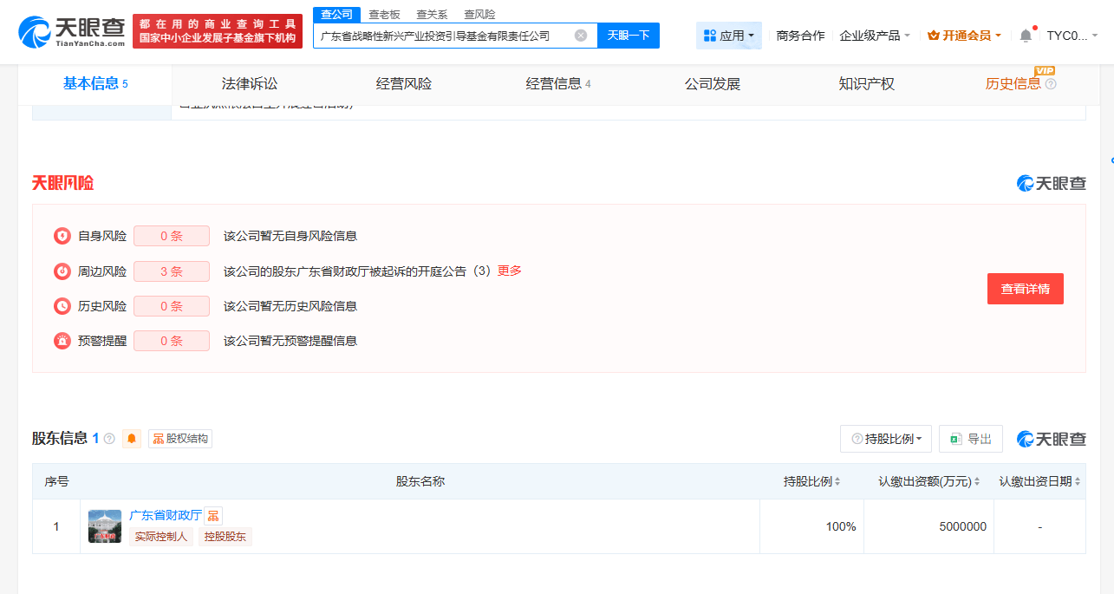The height and width of the screenshot is (594, 1114).
Task: Click the question mark icon beside 股东信息
Action: point(109,439)
